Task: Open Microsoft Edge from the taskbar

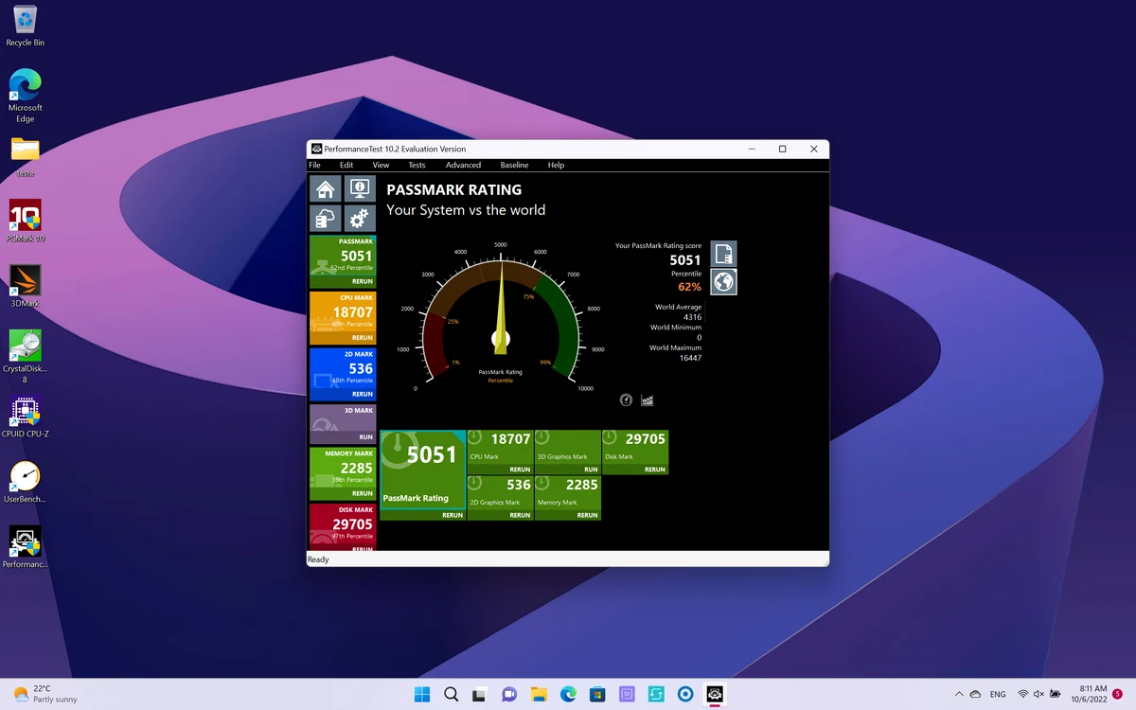Action: (x=568, y=694)
